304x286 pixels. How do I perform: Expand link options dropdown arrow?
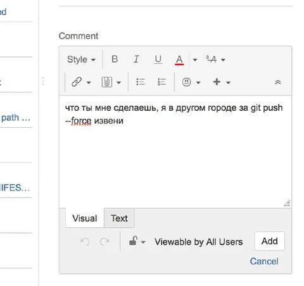click(x=89, y=82)
